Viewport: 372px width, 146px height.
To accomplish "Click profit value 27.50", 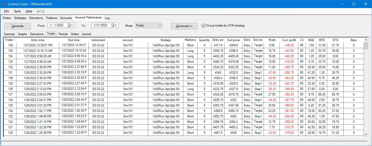I will pyautogui.click(x=272, y=94).
